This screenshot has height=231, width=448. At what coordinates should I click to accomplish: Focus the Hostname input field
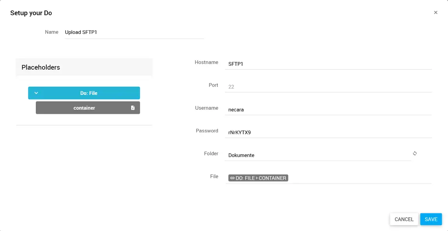(x=328, y=64)
